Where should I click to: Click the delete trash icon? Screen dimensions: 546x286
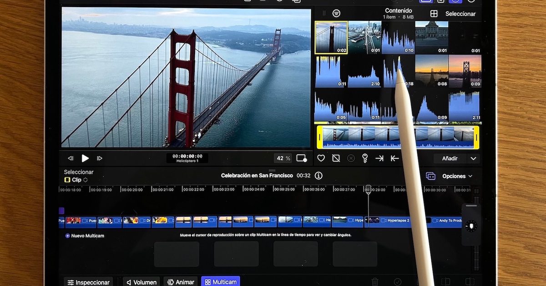(x=375, y=282)
